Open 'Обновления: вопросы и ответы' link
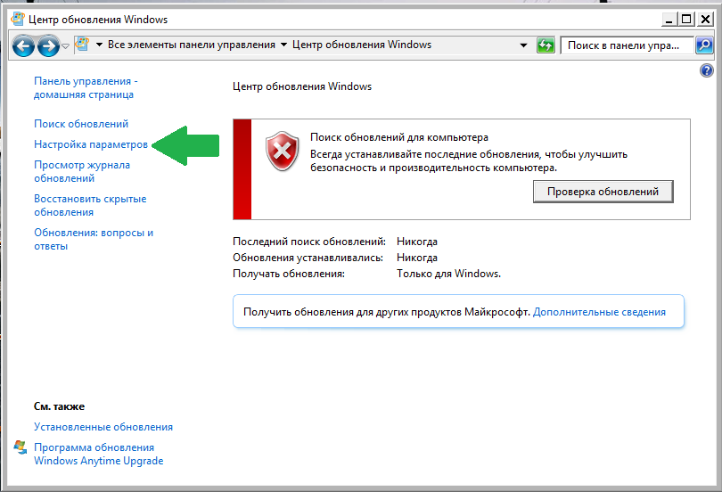 [94, 240]
